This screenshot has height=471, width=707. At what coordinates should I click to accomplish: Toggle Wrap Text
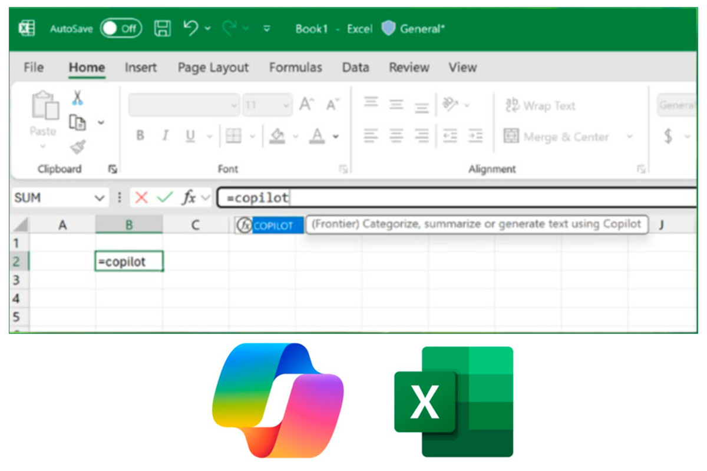(541, 106)
